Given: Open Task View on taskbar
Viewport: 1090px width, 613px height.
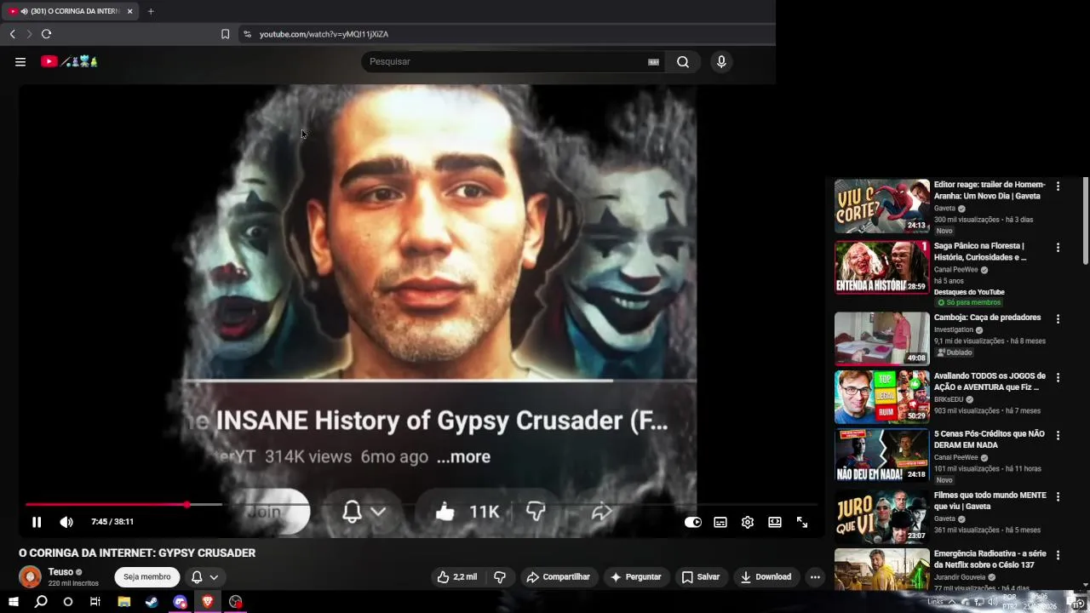Looking at the screenshot, I should 95,602.
